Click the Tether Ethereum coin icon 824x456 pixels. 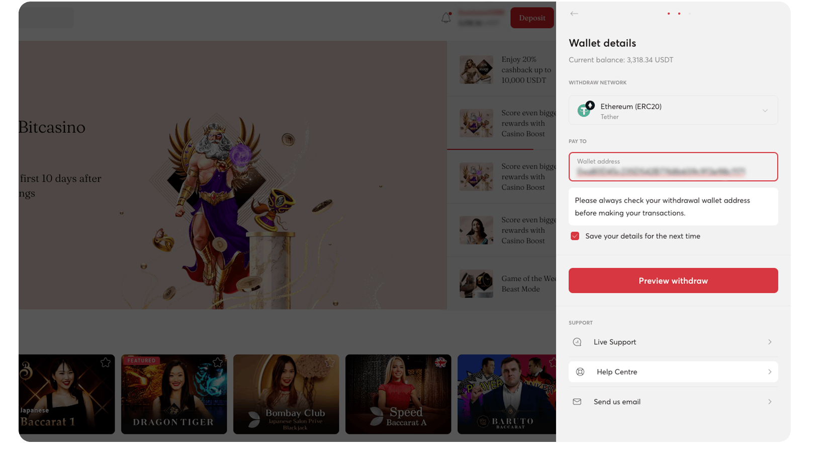tap(585, 109)
